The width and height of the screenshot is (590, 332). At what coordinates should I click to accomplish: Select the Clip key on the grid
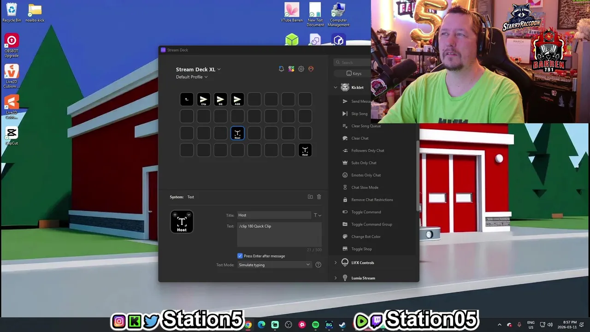pos(204,99)
